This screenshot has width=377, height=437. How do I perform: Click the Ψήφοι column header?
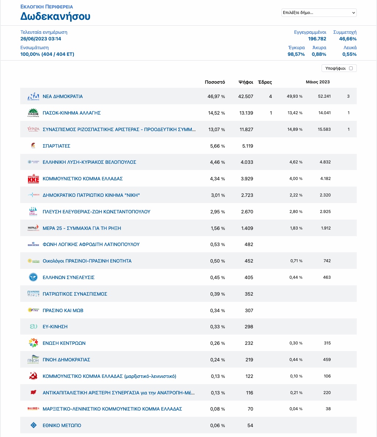[246, 82]
